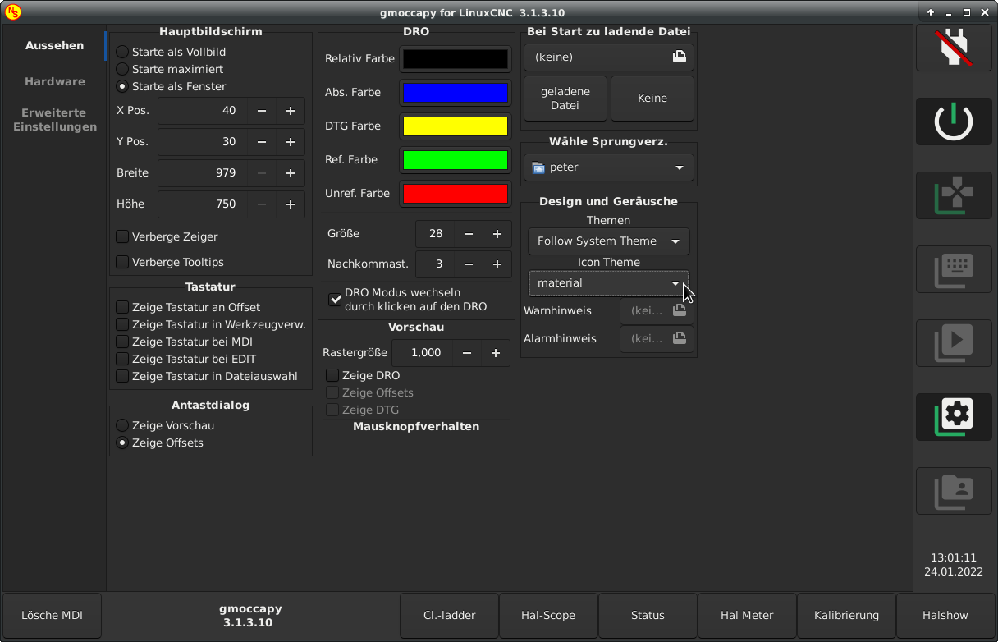
Task: Open Hal-Scope
Action: 548,616
